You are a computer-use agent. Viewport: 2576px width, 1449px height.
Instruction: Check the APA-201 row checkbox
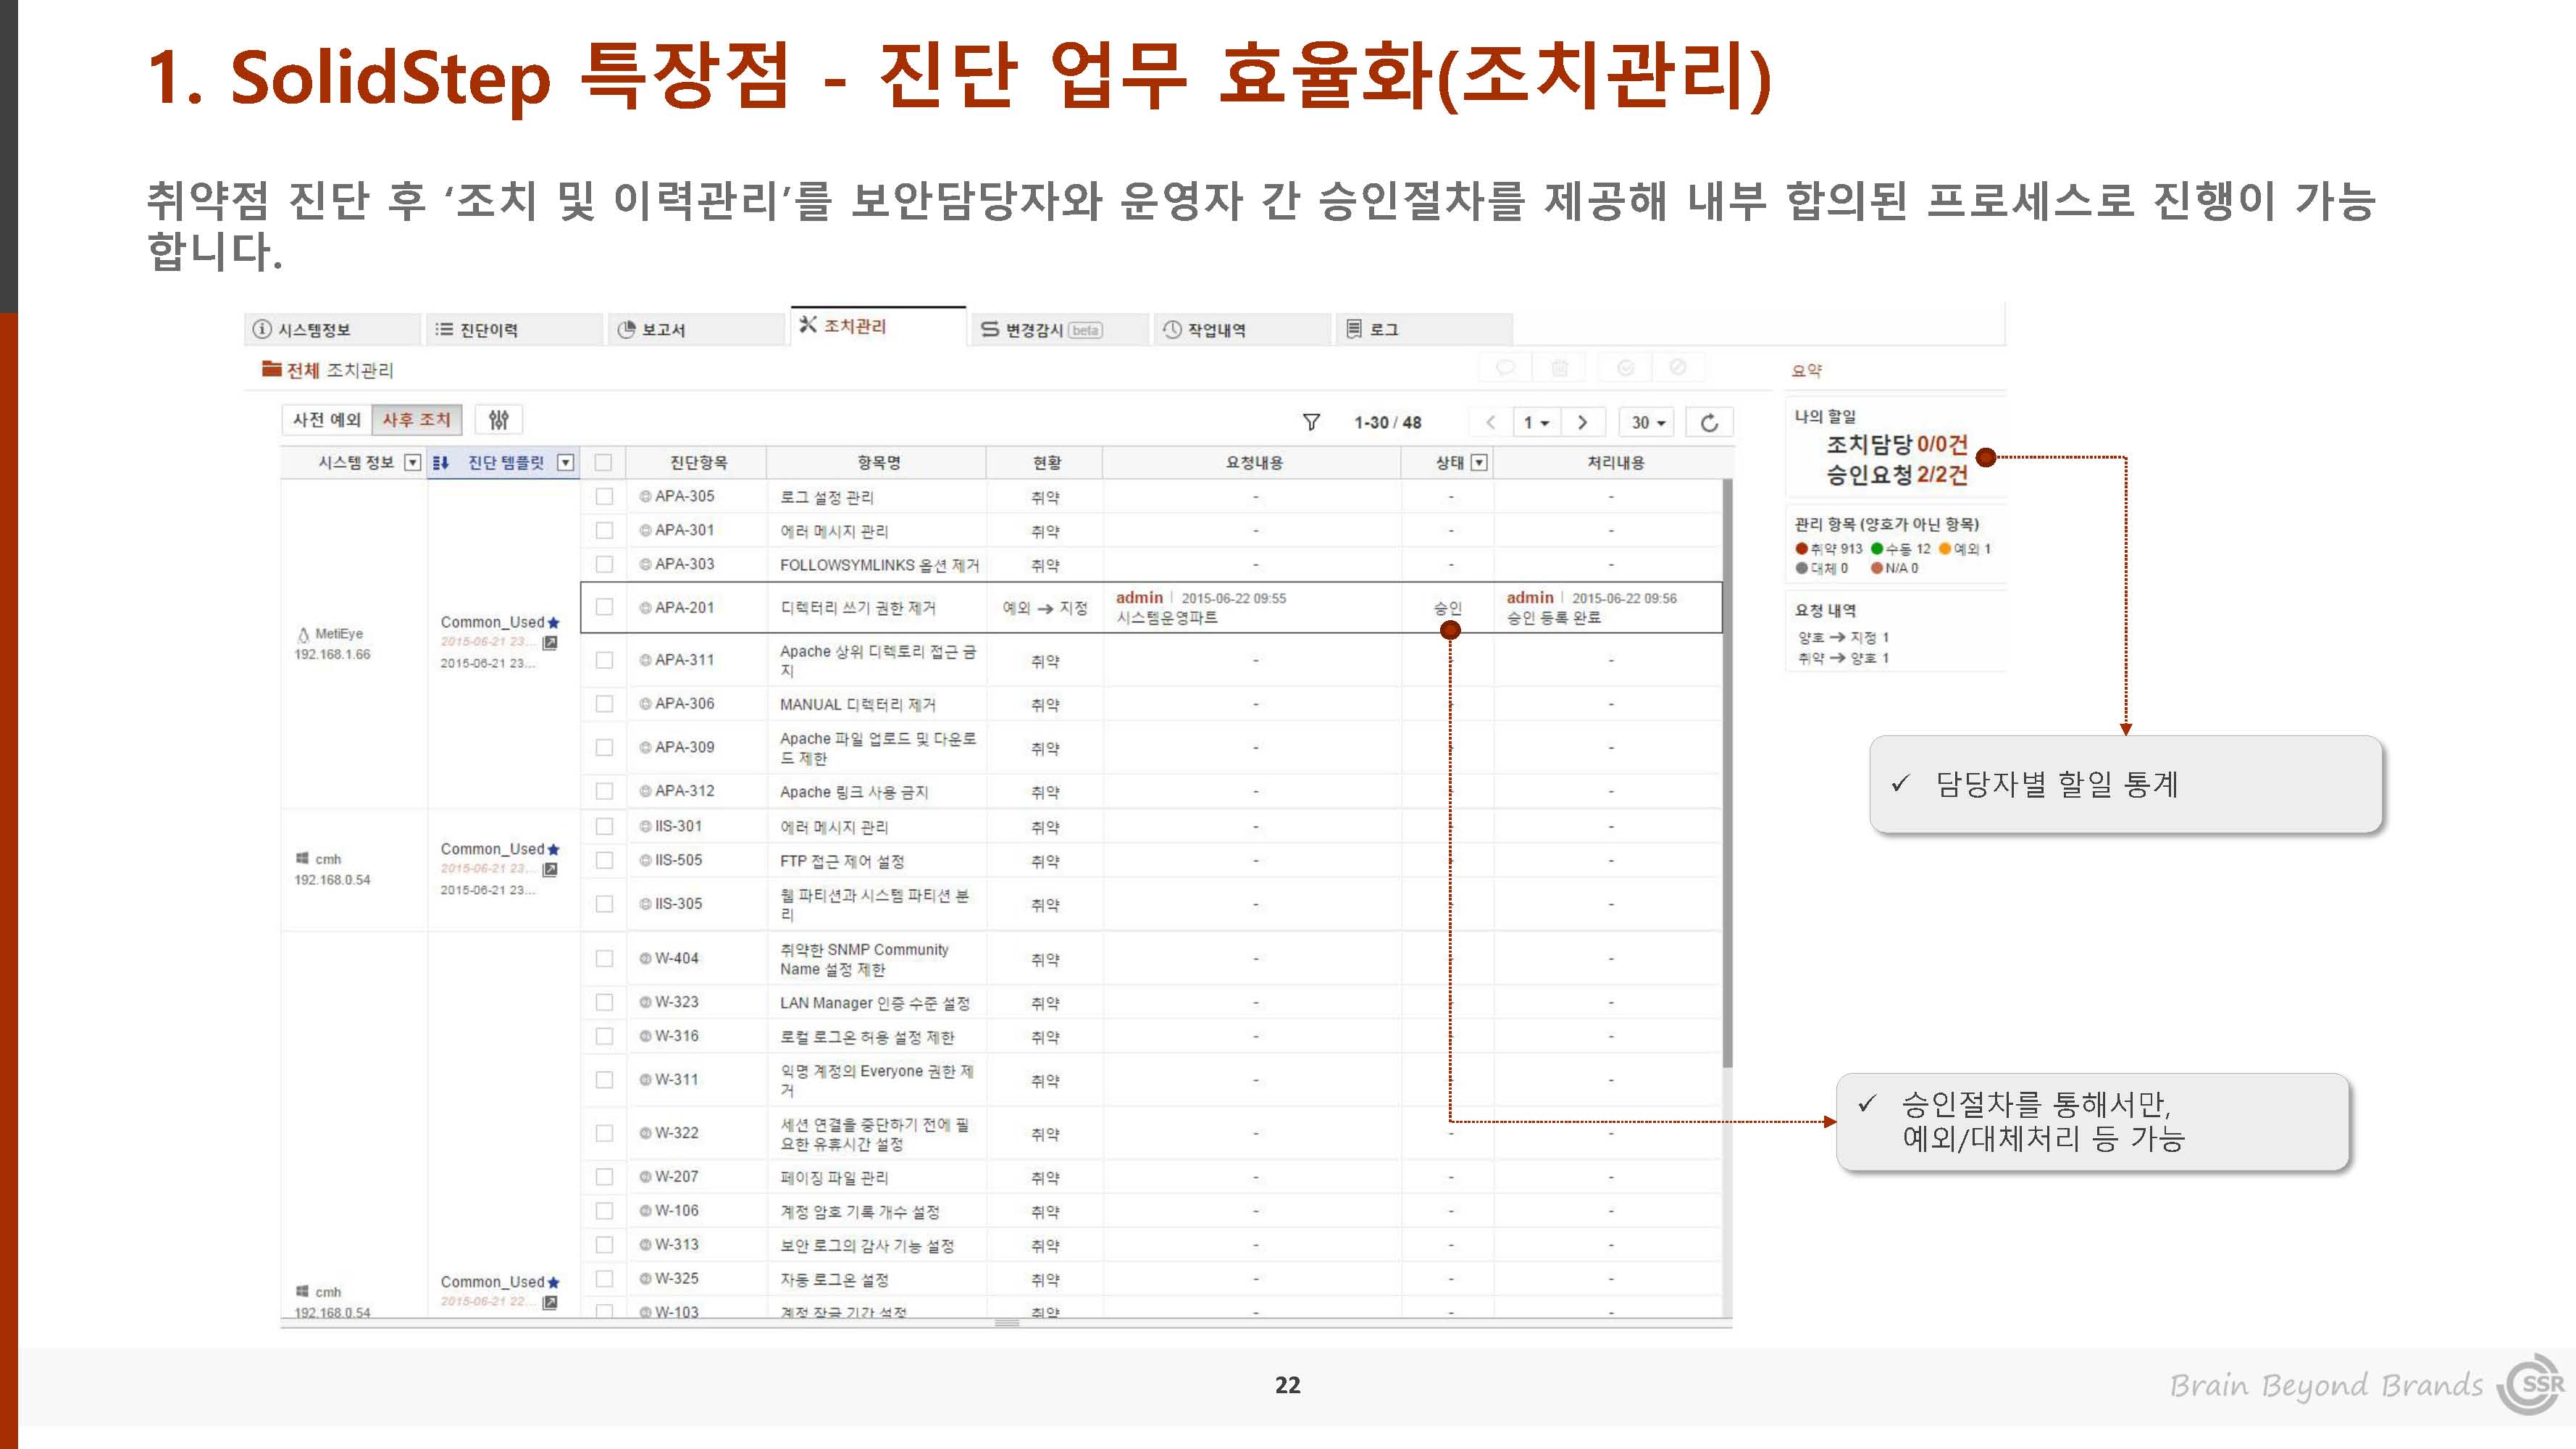tap(604, 607)
